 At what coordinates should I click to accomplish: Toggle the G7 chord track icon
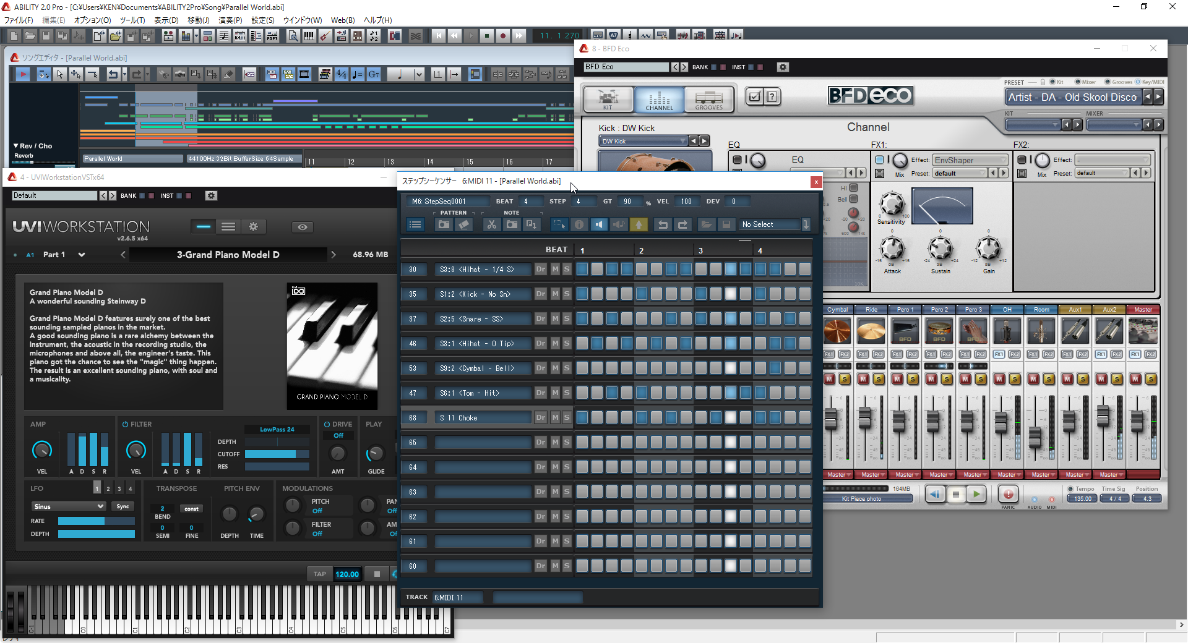coord(374,74)
